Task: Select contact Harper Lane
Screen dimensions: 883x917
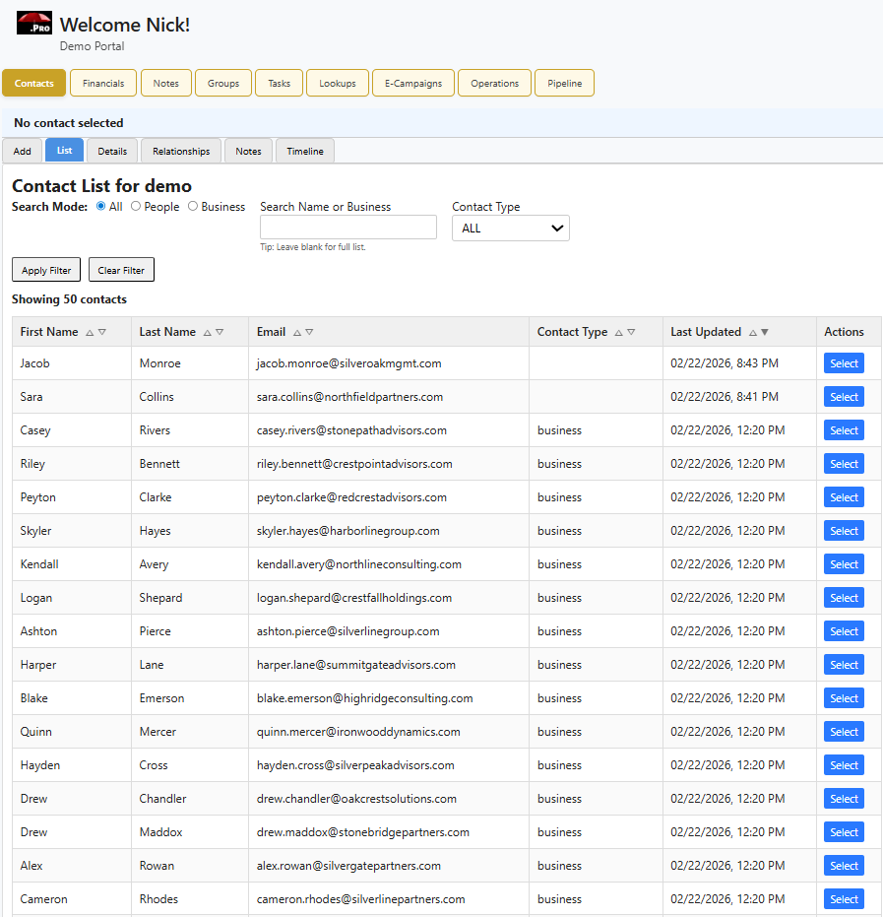Action: pos(844,664)
